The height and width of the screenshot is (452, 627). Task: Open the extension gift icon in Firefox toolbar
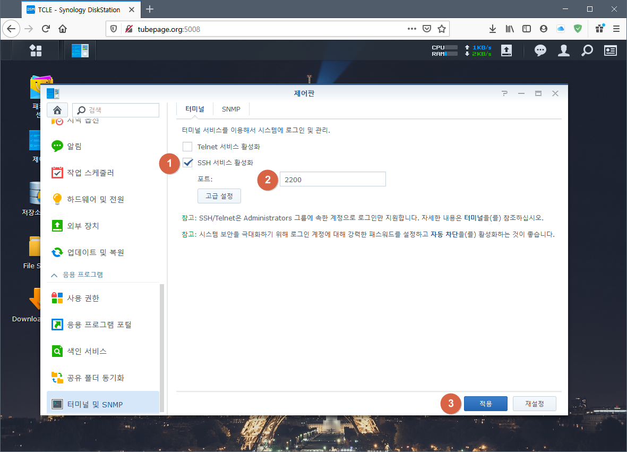(x=600, y=28)
